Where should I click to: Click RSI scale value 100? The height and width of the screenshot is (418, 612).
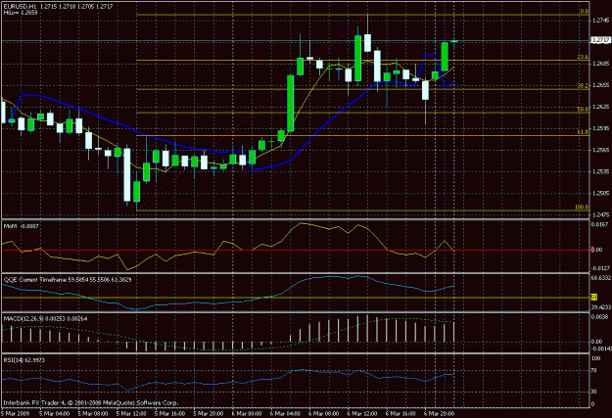(596, 358)
